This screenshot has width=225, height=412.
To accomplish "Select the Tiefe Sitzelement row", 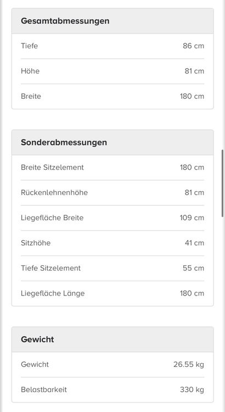I will pyautogui.click(x=113, y=268).
